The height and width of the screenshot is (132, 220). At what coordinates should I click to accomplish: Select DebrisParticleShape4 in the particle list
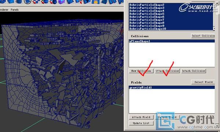pyautogui.click(x=171, y=11)
